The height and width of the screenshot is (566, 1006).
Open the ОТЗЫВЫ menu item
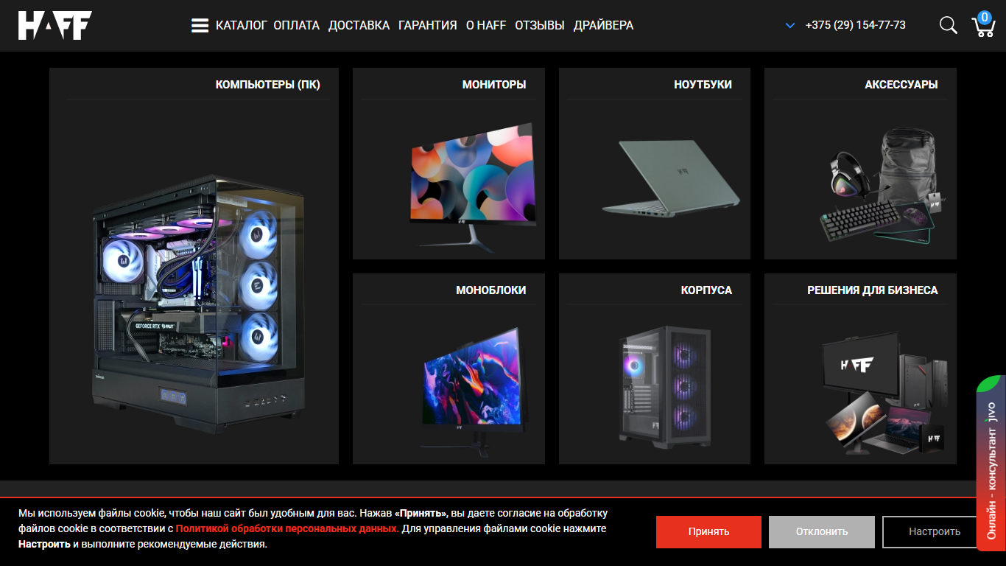[x=540, y=25]
